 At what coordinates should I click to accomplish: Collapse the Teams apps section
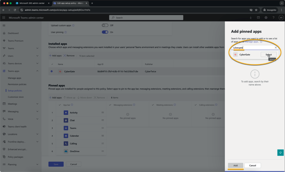[x=37, y=71]
